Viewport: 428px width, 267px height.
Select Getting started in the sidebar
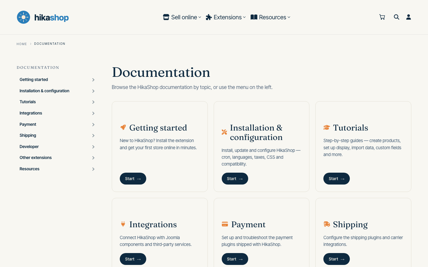pyautogui.click(x=34, y=80)
